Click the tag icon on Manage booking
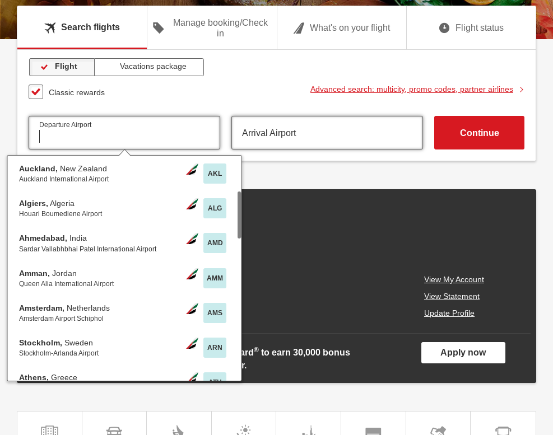 159,28
